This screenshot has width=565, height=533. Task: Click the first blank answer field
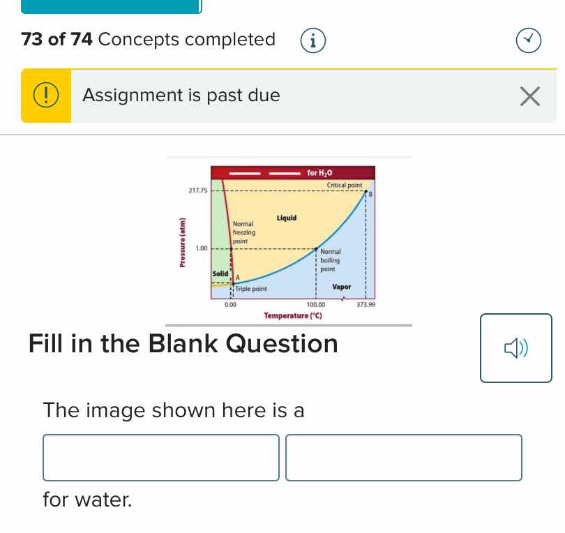[x=161, y=458]
